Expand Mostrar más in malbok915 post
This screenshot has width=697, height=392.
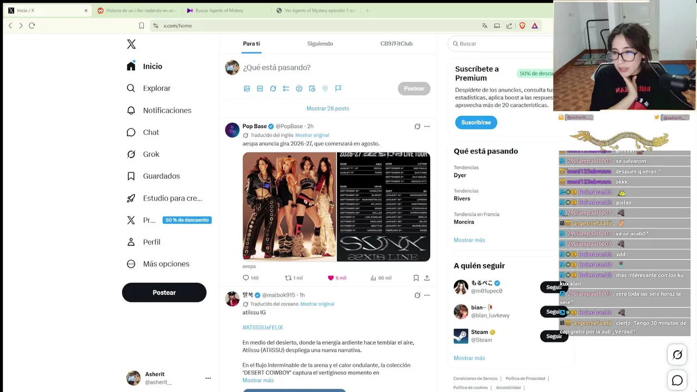258,380
